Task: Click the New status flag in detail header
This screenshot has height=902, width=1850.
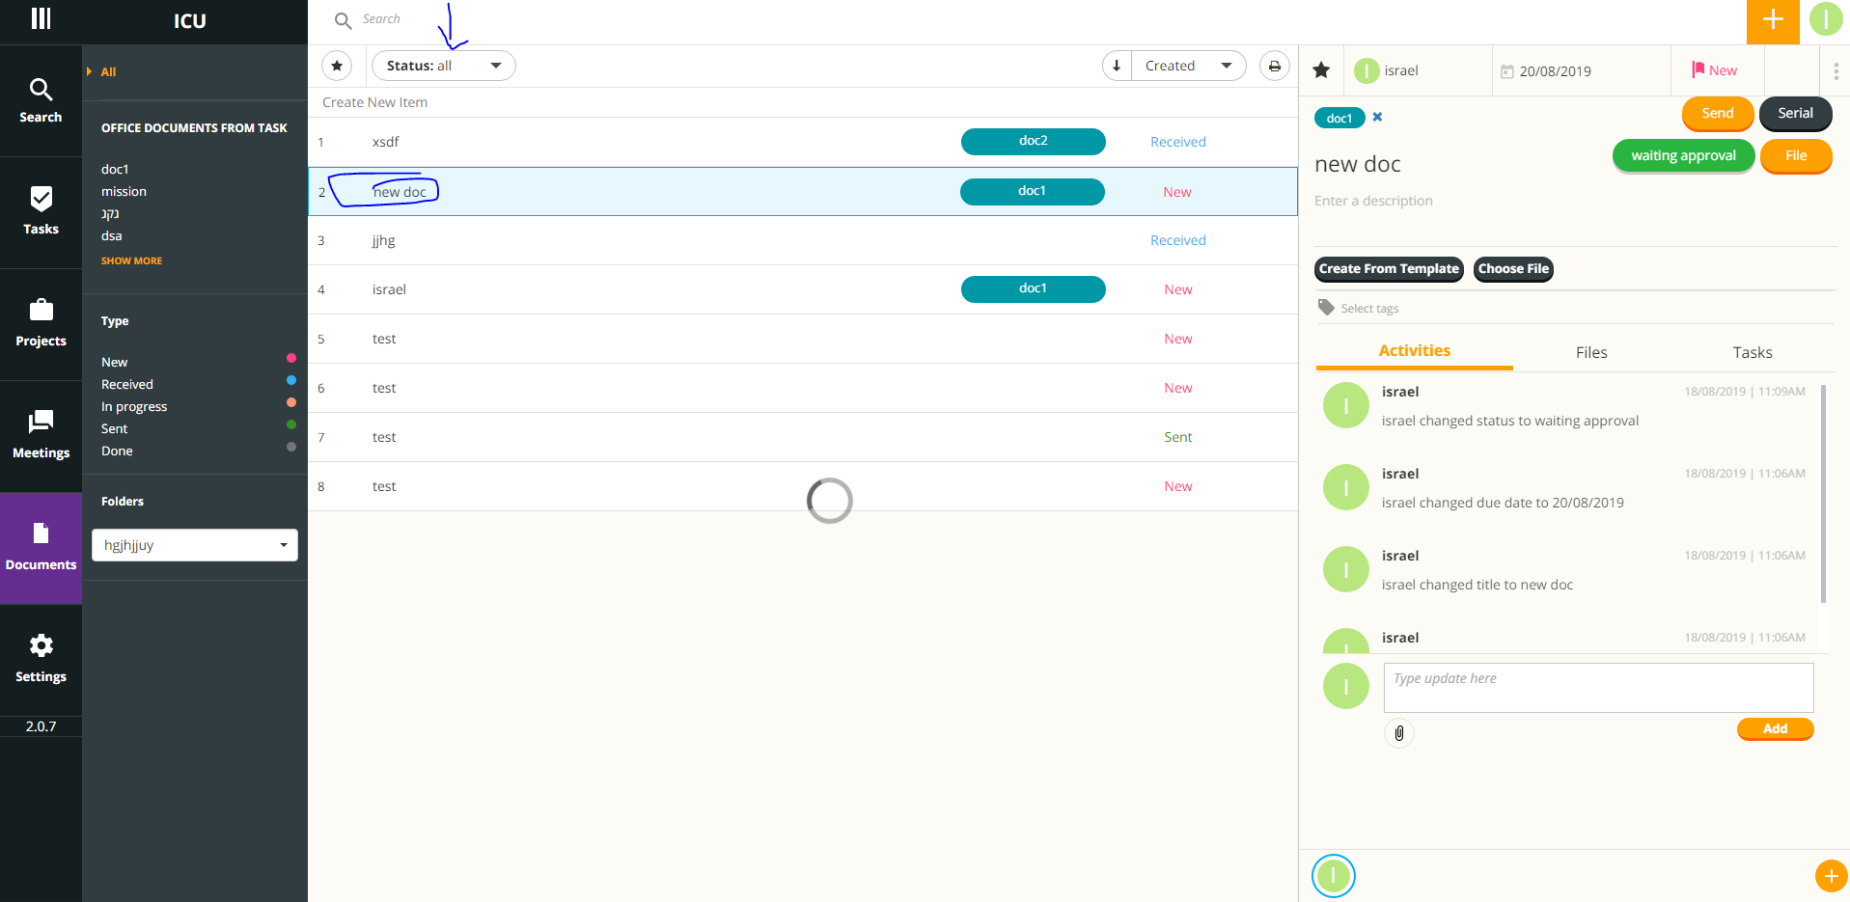Action: pyautogui.click(x=1714, y=70)
